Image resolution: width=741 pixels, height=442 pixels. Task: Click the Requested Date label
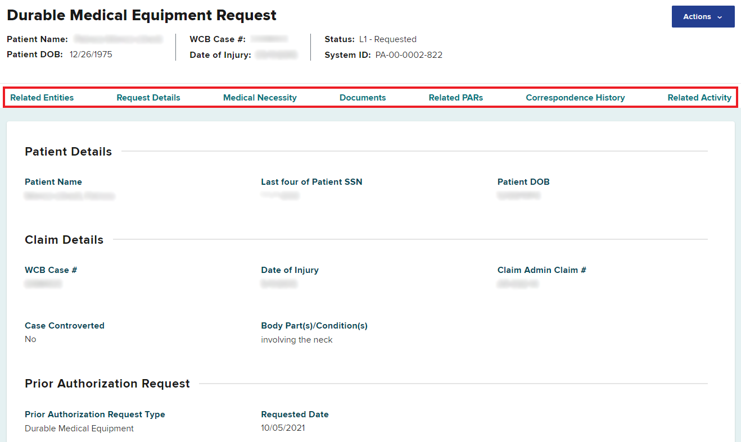tap(295, 414)
